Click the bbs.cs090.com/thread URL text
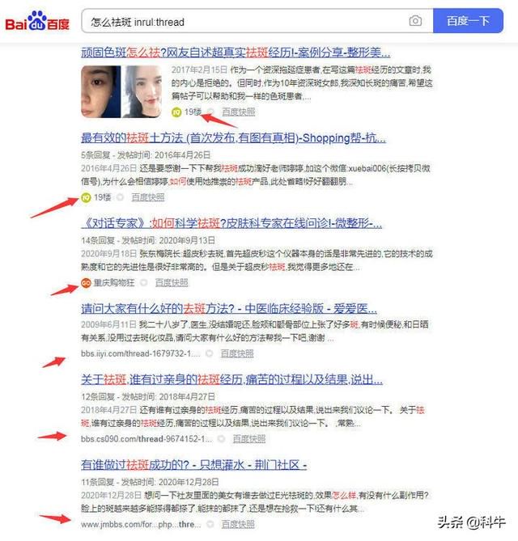 [x=146, y=439]
